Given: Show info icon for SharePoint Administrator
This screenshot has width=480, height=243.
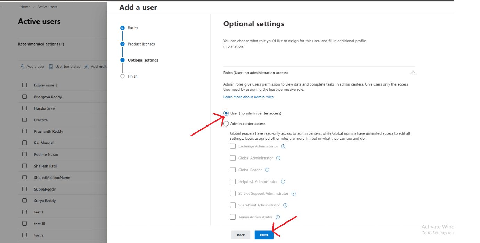Looking at the screenshot, I should 285,205.
